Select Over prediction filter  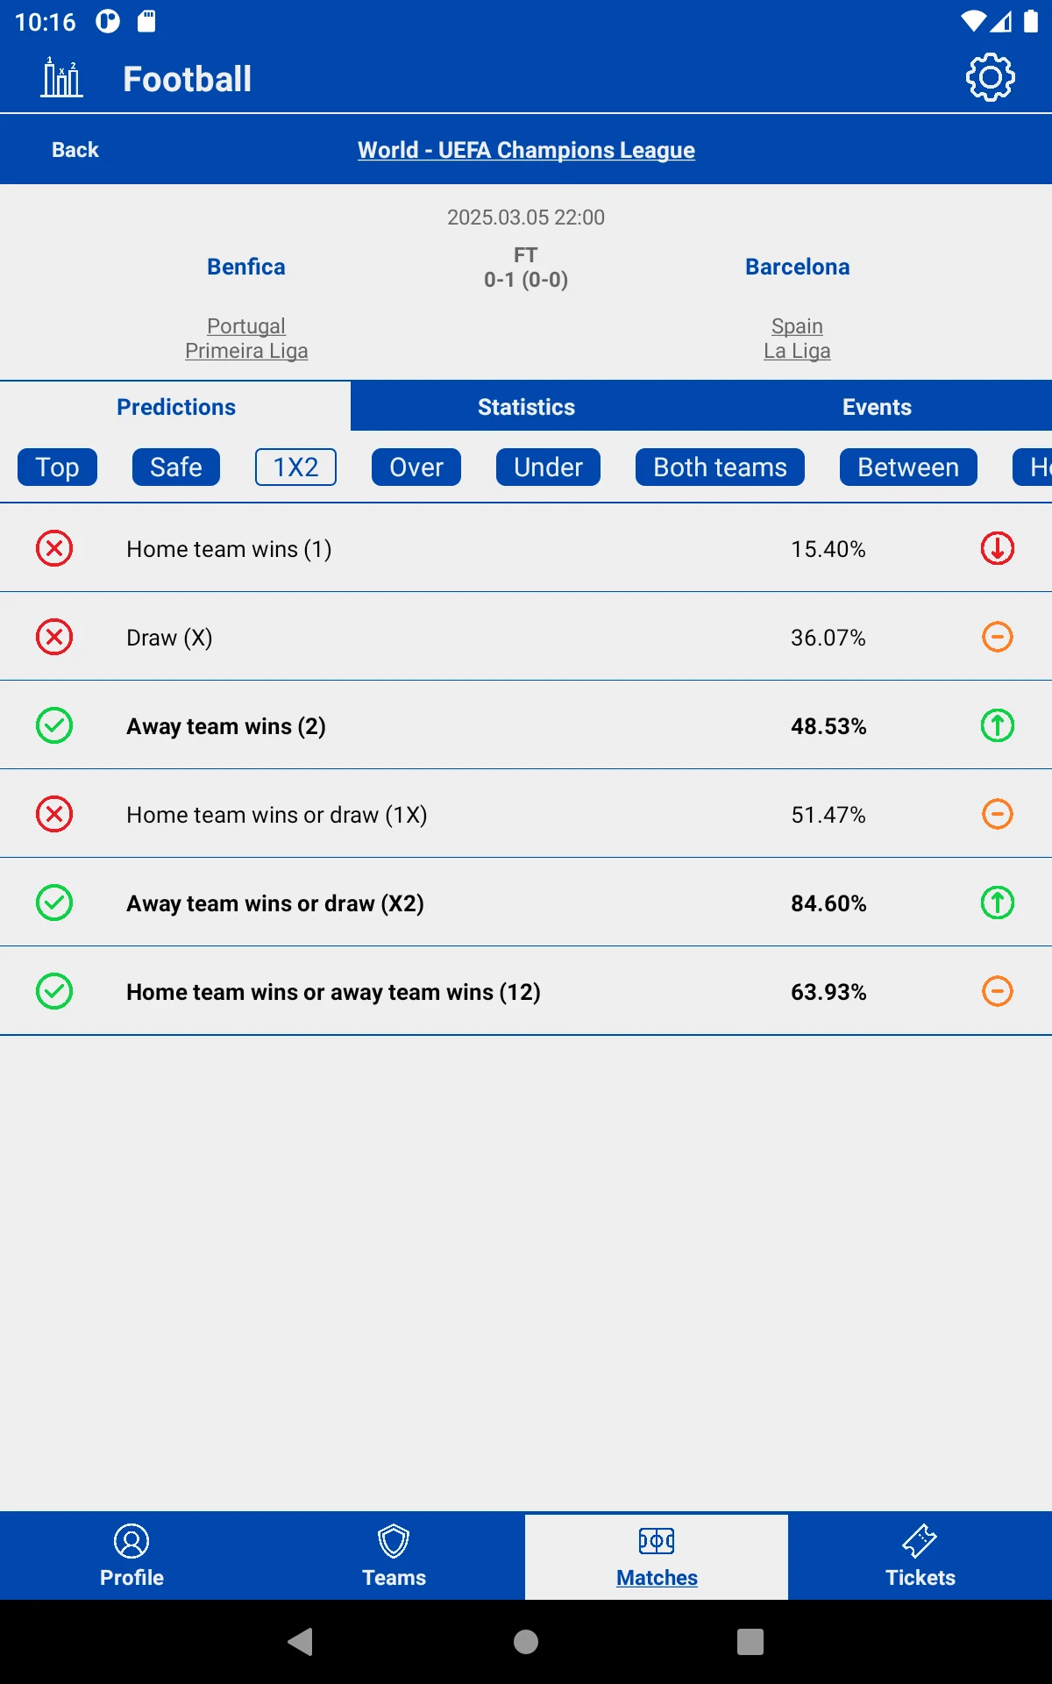[x=416, y=467]
